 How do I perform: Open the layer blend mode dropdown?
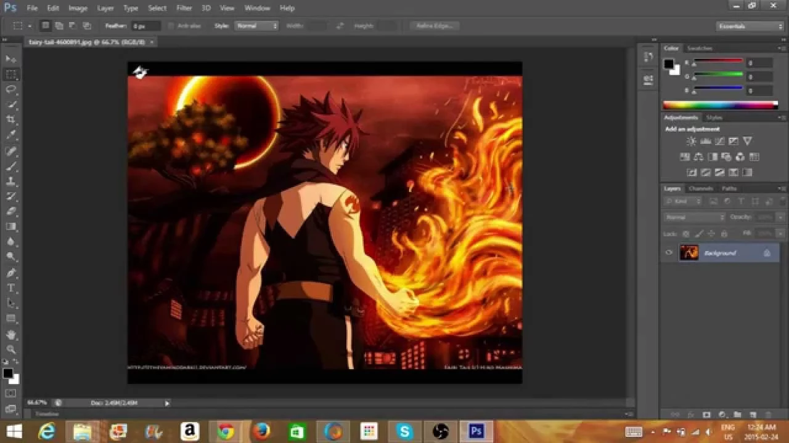tap(695, 217)
